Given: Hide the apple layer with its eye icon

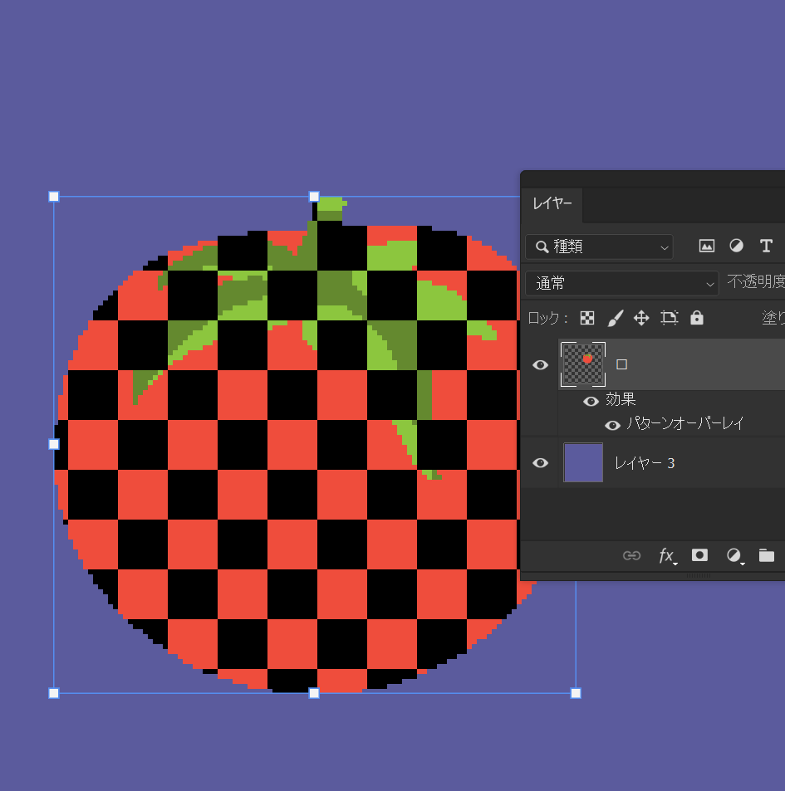Looking at the screenshot, I should click(x=540, y=364).
